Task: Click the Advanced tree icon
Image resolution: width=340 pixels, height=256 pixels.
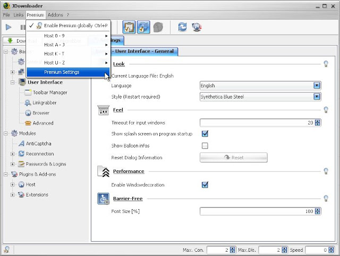Action: [28, 123]
